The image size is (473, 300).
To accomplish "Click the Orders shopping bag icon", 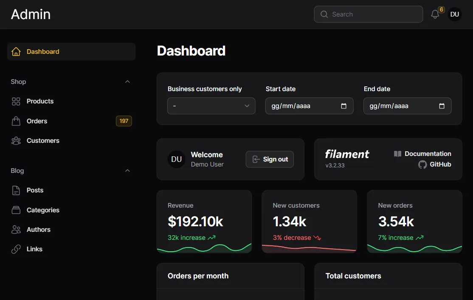I will click(16, 121).
